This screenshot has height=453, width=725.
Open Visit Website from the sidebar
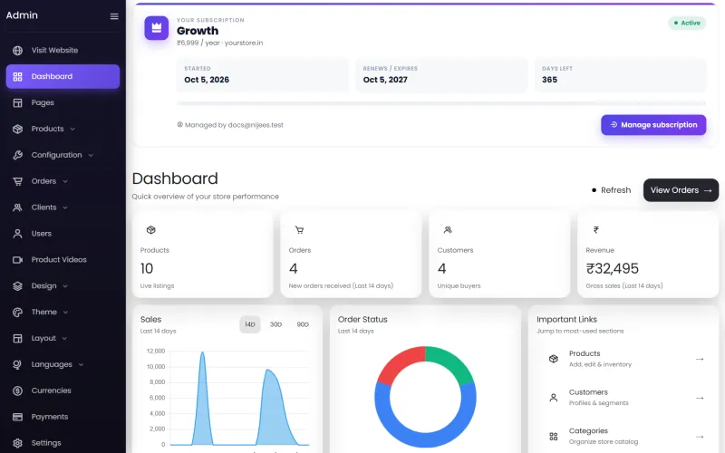(x=63, y=51)
